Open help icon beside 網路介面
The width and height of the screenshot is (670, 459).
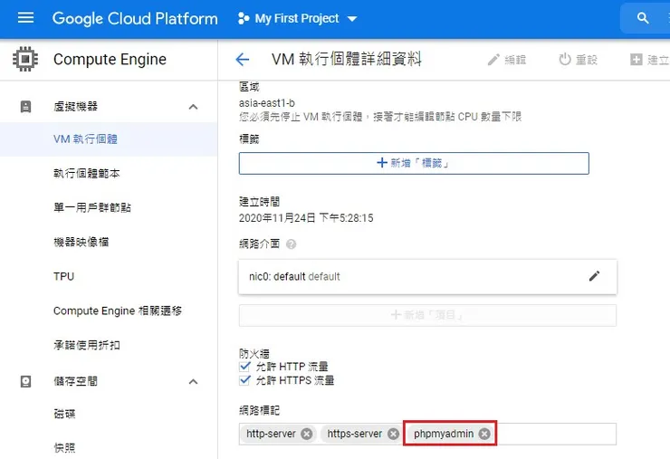[291, 244]
